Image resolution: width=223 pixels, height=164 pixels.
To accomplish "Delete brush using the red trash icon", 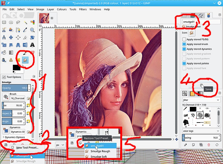I will [209, 145].
